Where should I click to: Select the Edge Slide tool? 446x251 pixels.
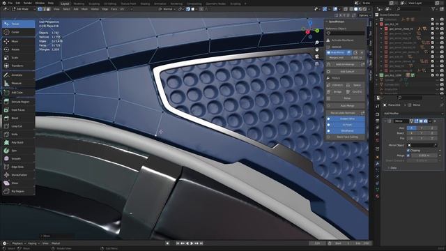coord(19,167)
